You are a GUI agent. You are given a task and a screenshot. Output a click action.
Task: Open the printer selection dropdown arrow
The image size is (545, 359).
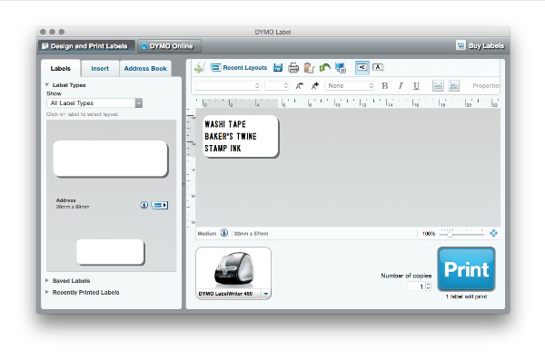[x=266, y=294]
